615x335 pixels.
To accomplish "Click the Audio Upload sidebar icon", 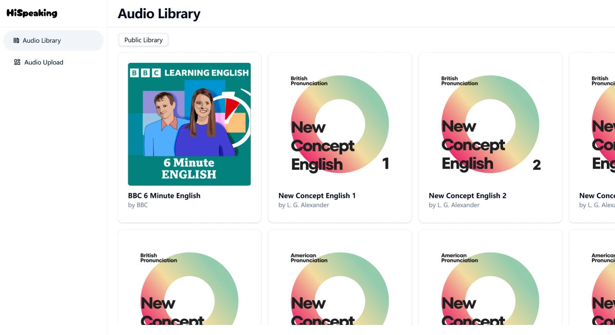I will tap(17, 62).
